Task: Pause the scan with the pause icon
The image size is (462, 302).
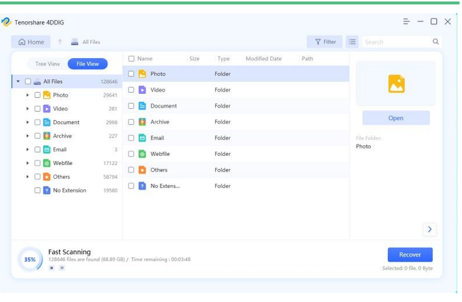Action: (x=62, y=268)
